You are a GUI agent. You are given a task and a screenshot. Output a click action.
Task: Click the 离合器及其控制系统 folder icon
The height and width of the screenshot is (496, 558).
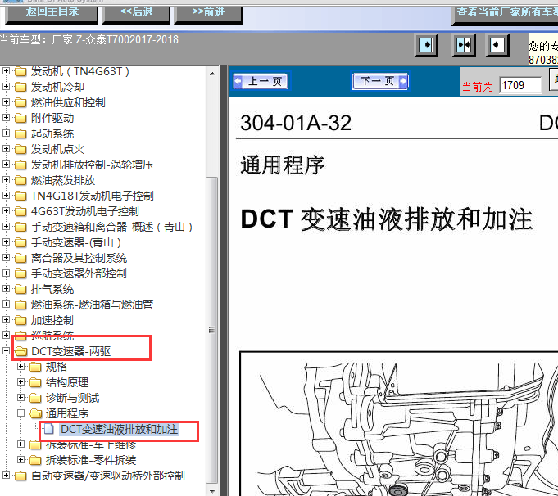[20, 258]
